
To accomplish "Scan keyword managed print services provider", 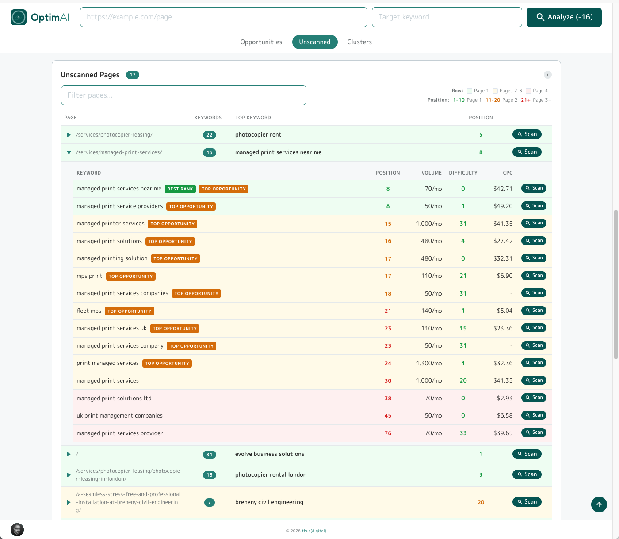I will click(x=534, y=433).
